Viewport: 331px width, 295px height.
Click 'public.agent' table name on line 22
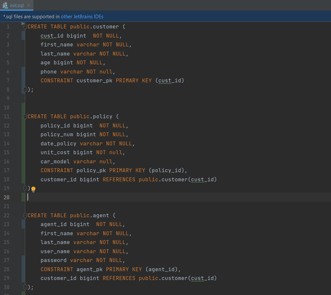tap(90, 216)
